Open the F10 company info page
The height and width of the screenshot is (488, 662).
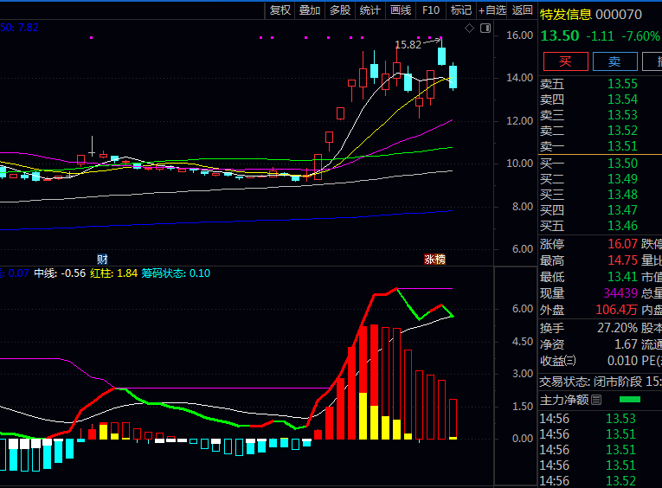pos(431,10)
